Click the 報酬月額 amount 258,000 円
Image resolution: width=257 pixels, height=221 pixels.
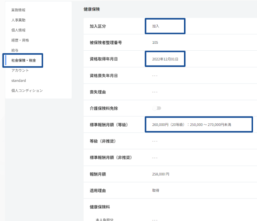pos(160,174)
